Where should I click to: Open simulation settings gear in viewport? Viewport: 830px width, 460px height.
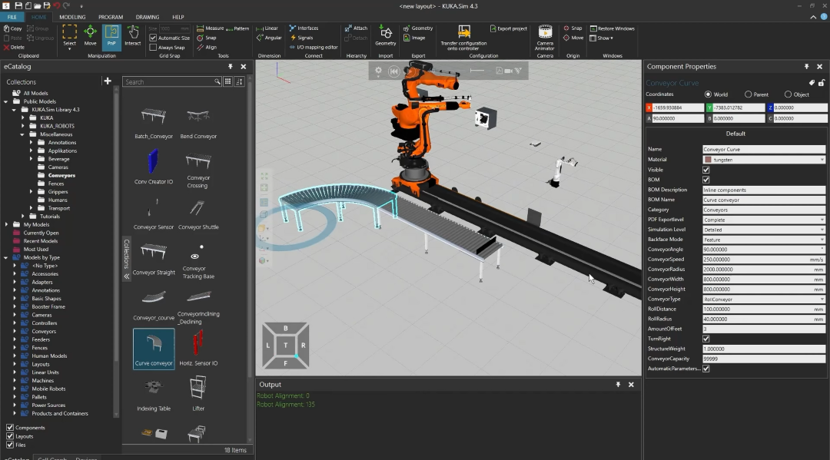378,71
